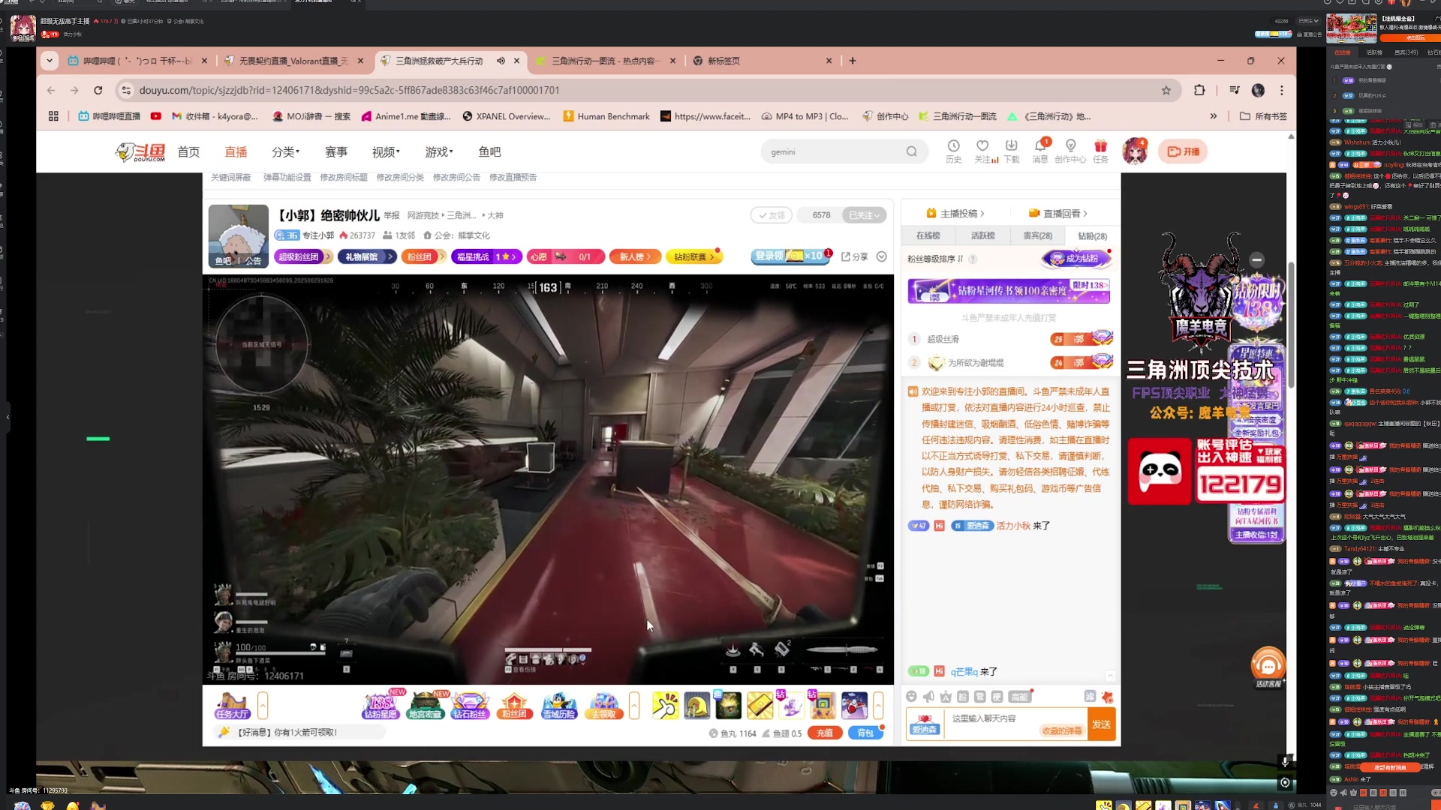Open the 任务 gift box icon
1441x810 pixels.
1100,151
